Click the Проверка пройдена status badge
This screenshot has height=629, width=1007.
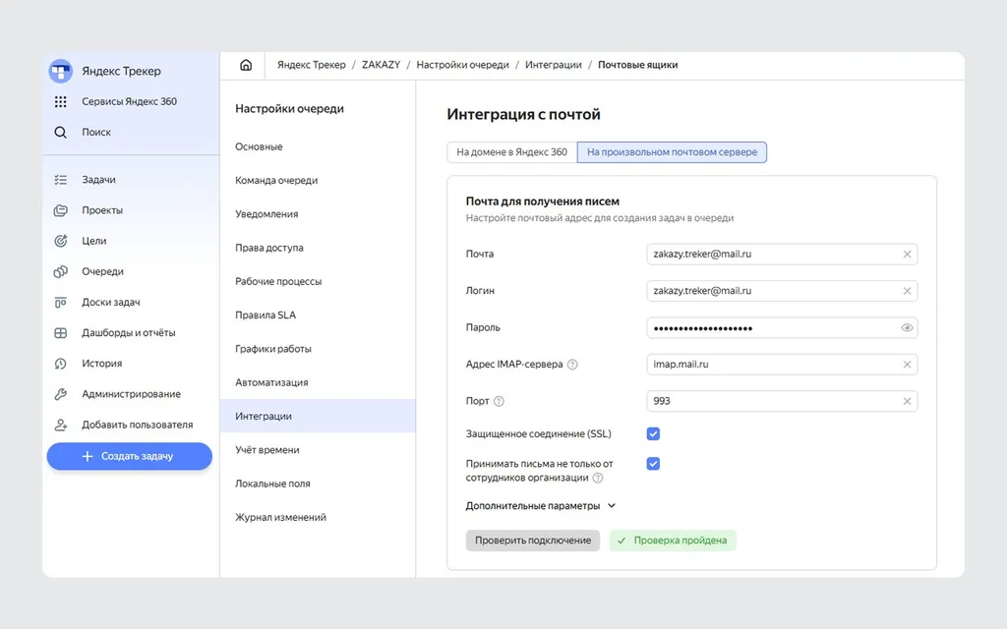click(673, 541)
